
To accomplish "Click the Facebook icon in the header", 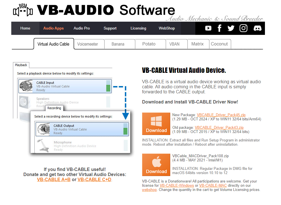I will pos(220,28).
